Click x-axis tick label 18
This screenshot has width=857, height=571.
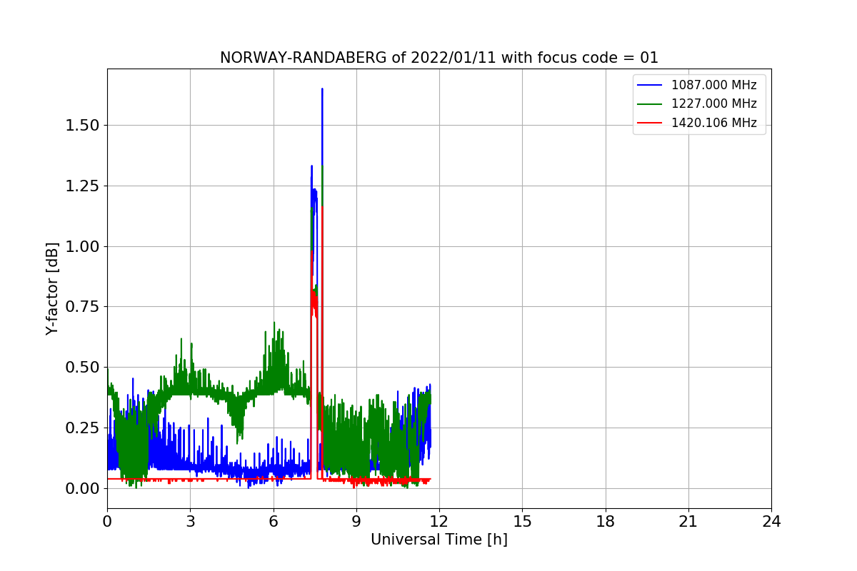605,522
